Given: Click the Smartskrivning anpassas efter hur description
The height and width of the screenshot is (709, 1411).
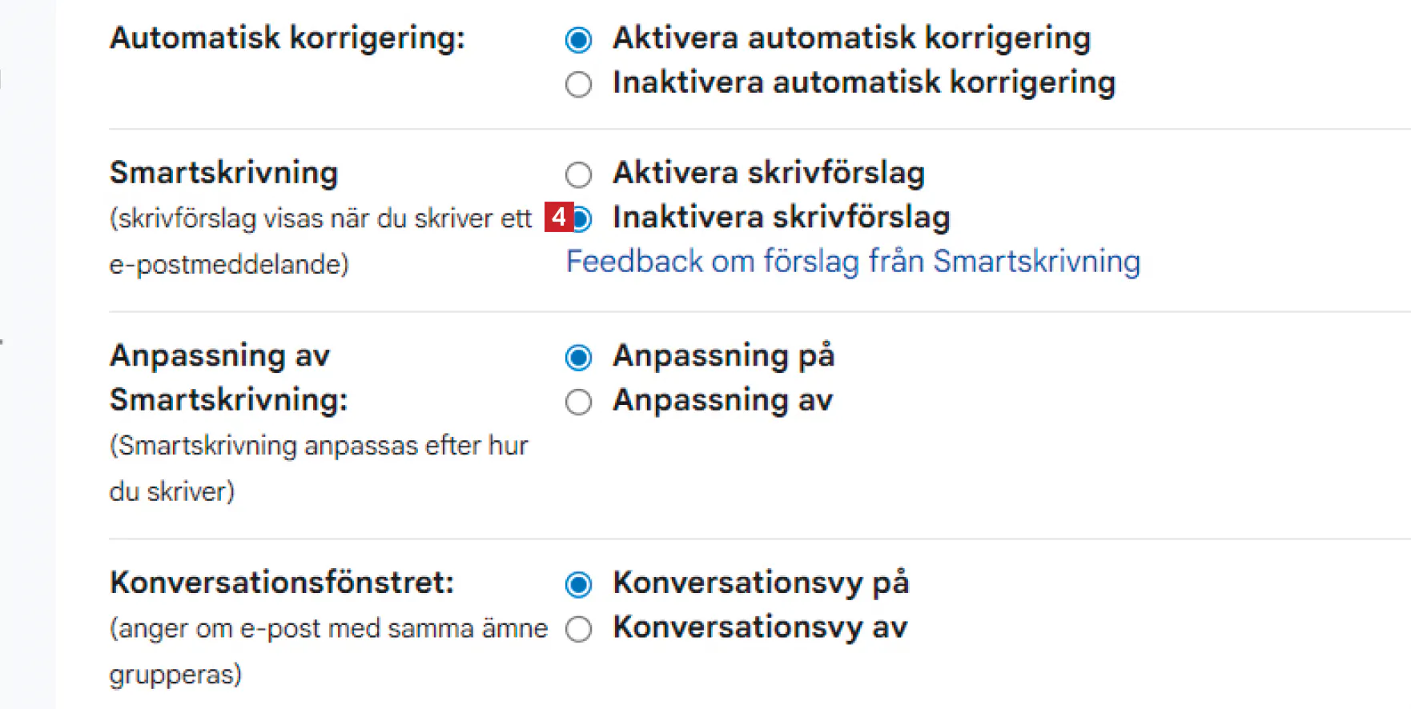Looking at the screenshot, I should point(319,446).
